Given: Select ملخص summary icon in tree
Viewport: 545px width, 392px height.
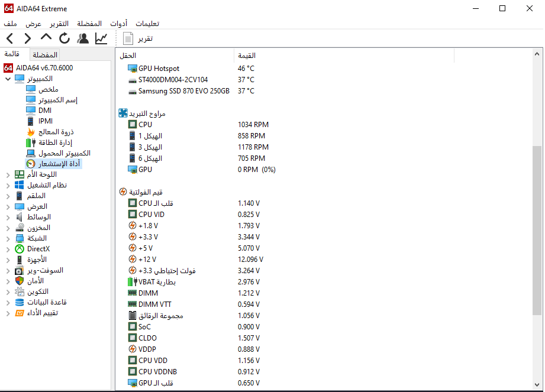Looking at the screenshot, I should pos(31,89).
